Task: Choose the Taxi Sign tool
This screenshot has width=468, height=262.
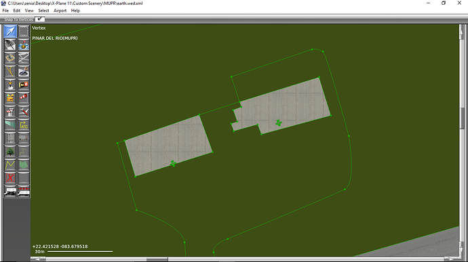Action: pos(24,85)
